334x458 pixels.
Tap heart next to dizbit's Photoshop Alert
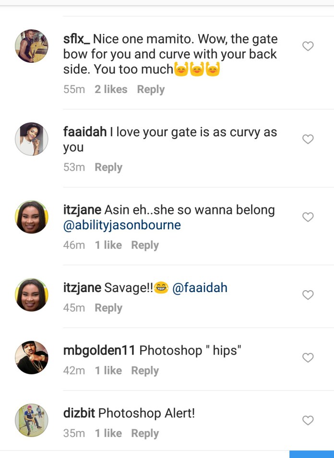point(308,421)
